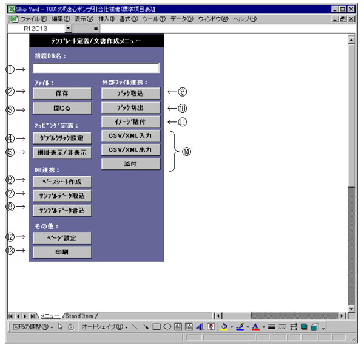Click the Insert WordArt icon

199,327
